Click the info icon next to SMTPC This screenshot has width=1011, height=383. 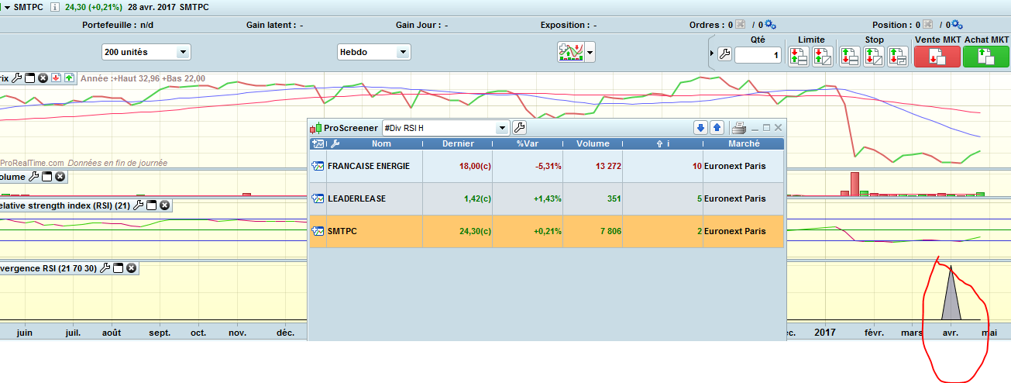[x=55, y=6]
